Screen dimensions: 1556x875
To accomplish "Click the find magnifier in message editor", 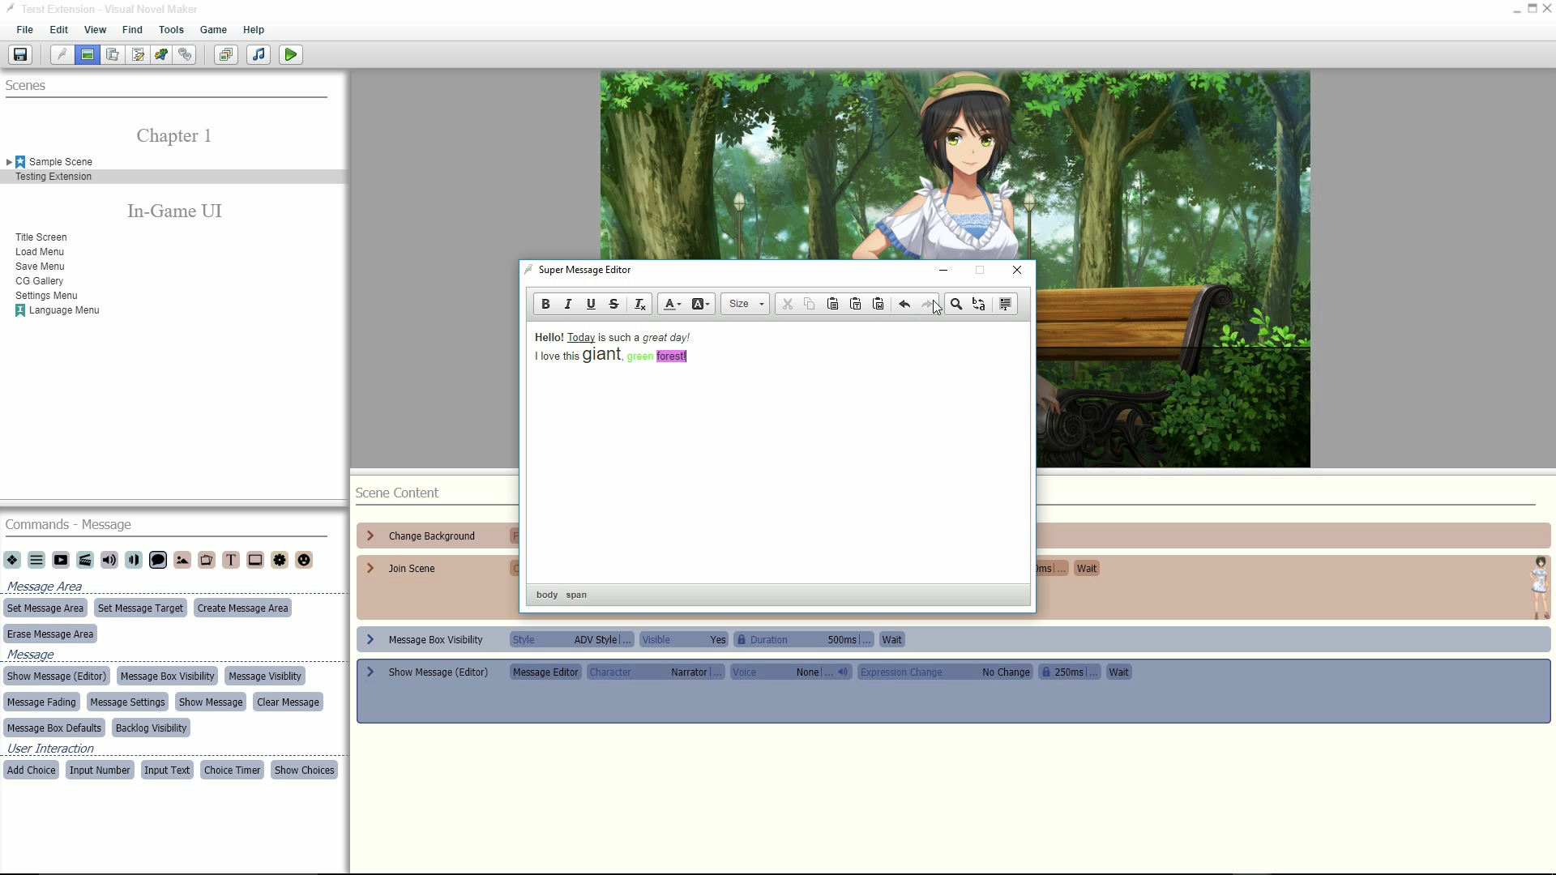I will pos(956,305).
